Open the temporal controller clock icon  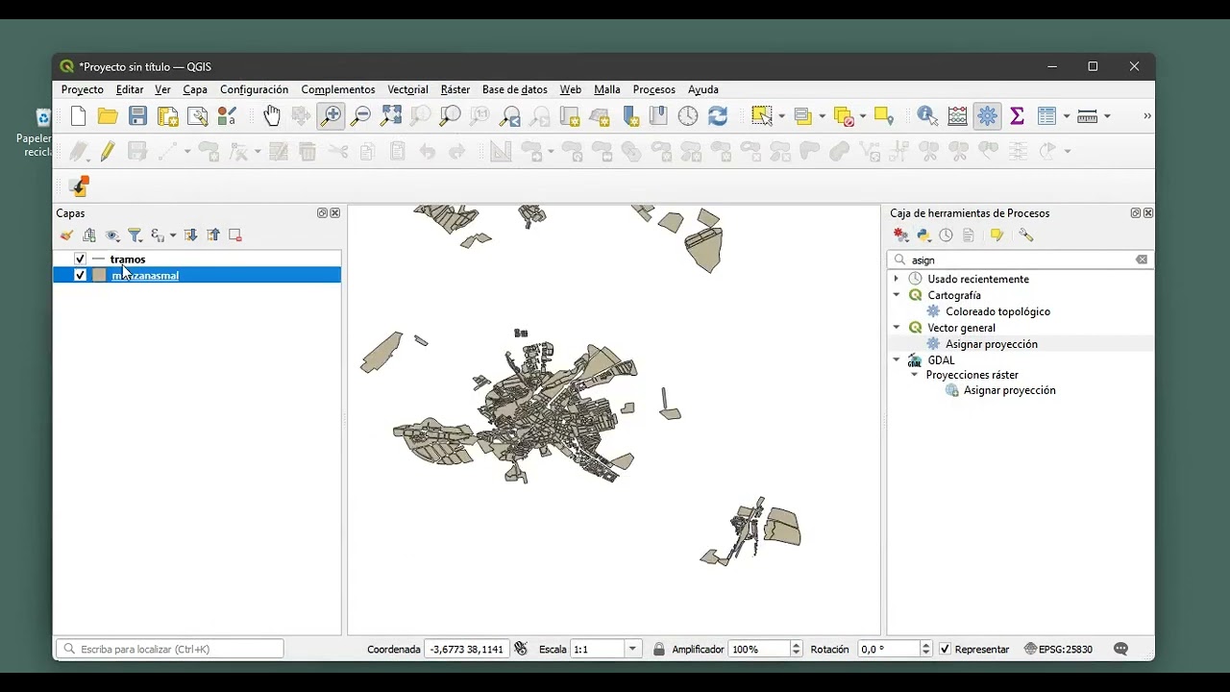(x=688, y=116)
